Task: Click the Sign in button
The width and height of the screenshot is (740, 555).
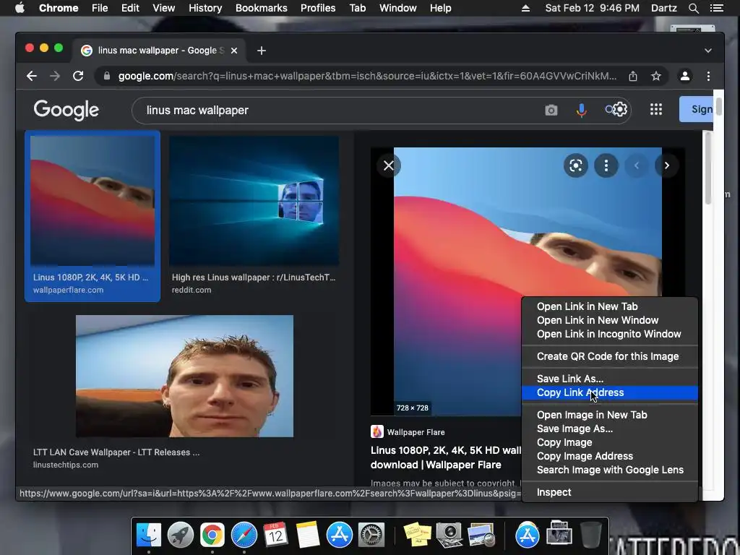Action: (x=696, y=110)
